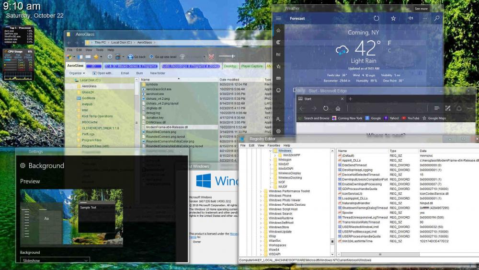Pin the Weather forecast to Start
The image size is (479, 270).
410,18
